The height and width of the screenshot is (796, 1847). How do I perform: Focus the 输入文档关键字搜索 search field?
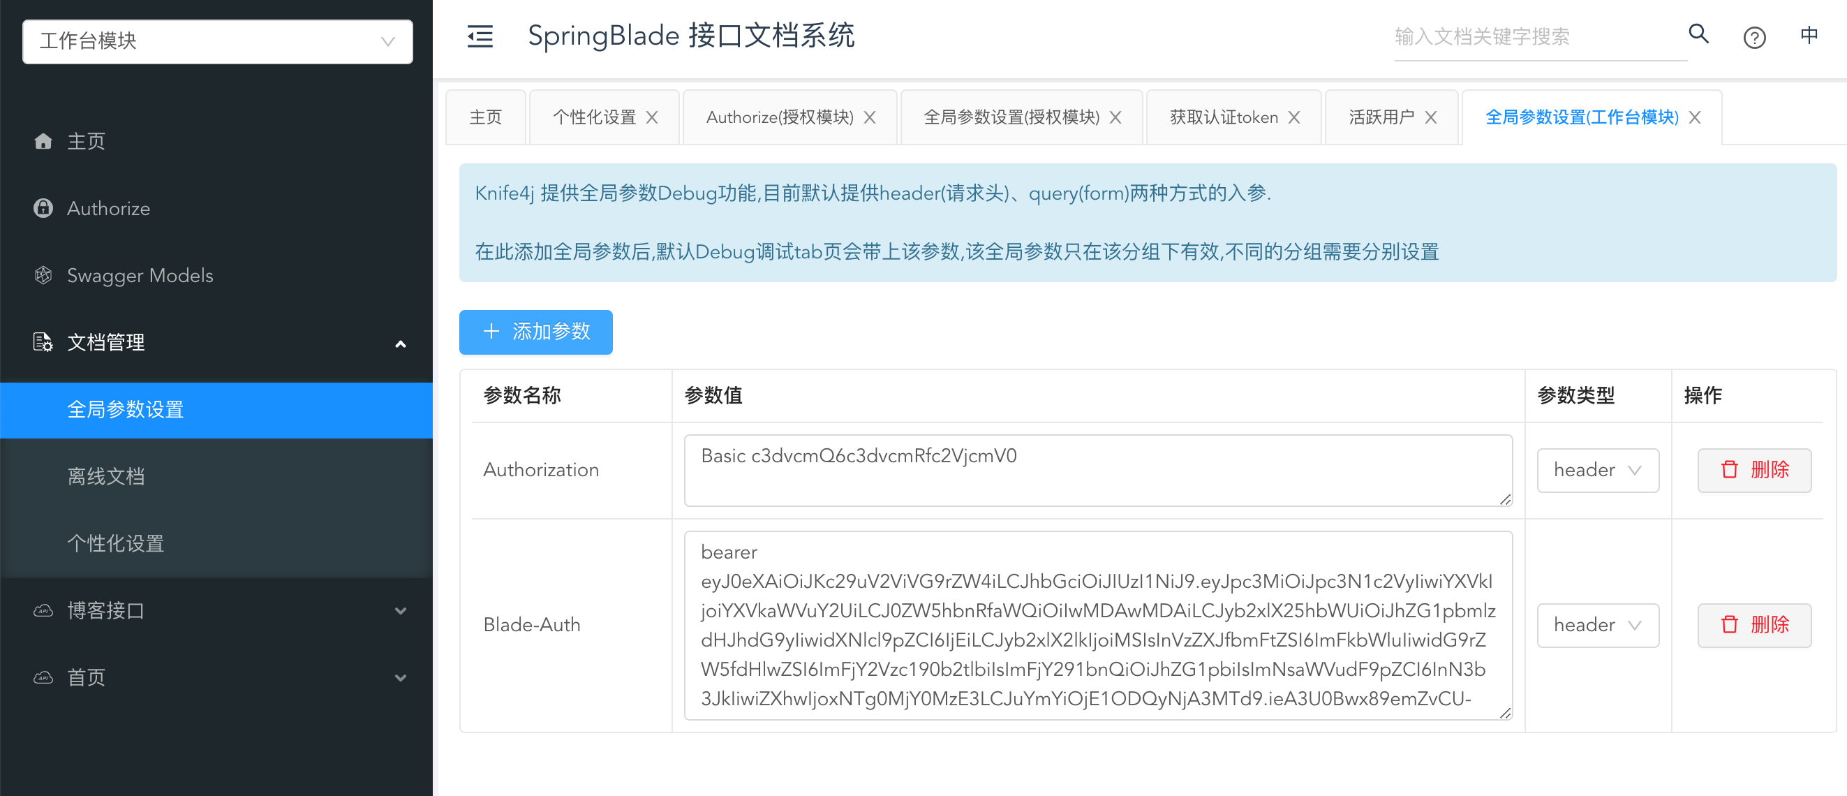click(x=1539, y=36)
